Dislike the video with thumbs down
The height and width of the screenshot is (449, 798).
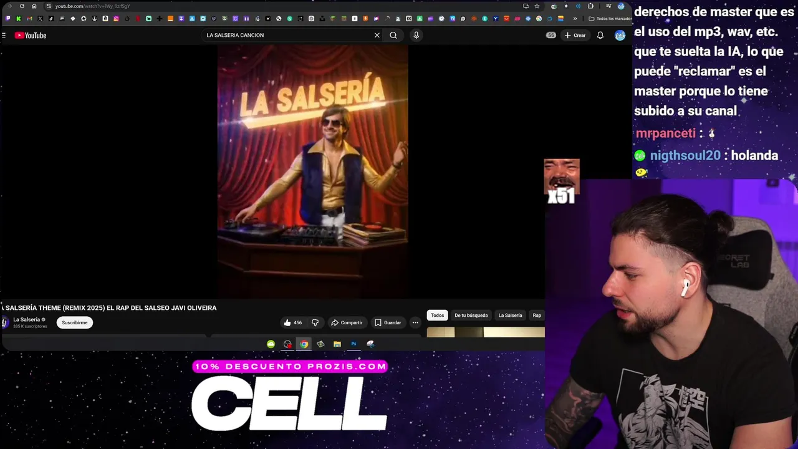click(315, 322)
